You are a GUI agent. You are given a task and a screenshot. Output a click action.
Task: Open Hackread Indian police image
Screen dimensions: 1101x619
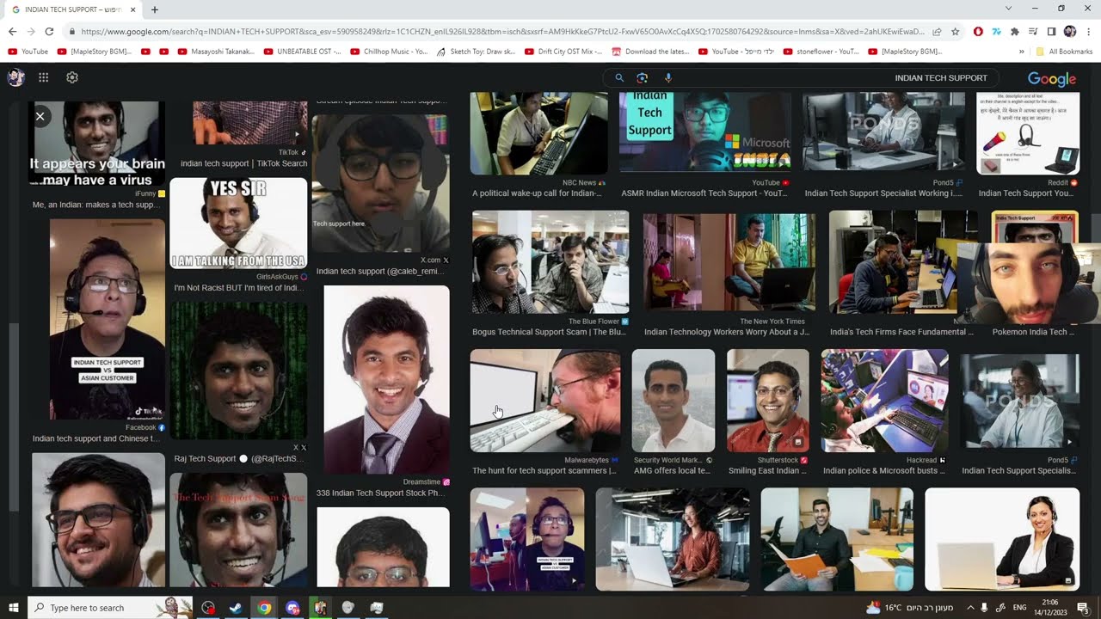(884, 401)
